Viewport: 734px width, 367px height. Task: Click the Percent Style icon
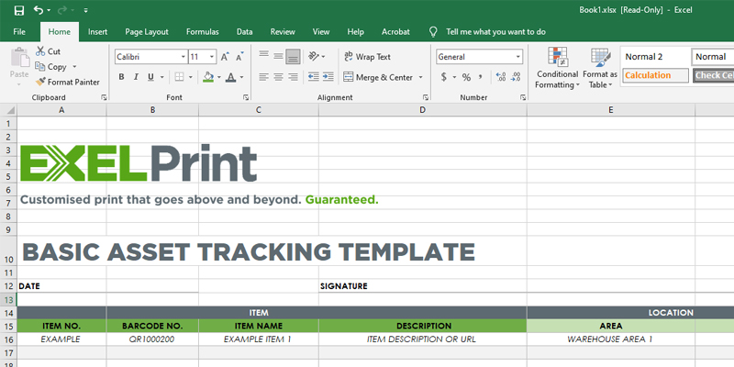(x=466, y=77)
